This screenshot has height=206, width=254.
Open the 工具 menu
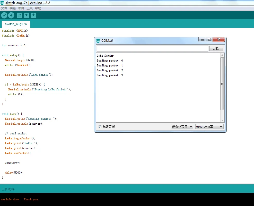(x=30, y=8)
